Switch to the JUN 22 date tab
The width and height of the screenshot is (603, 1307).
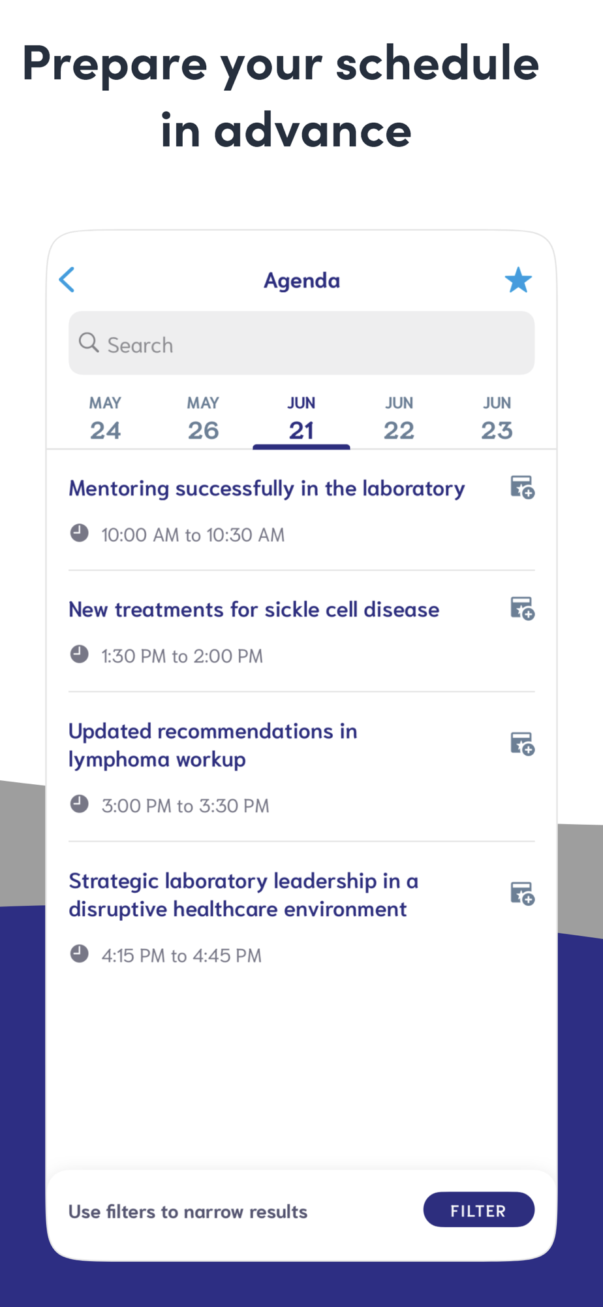(x=399, y=420)
